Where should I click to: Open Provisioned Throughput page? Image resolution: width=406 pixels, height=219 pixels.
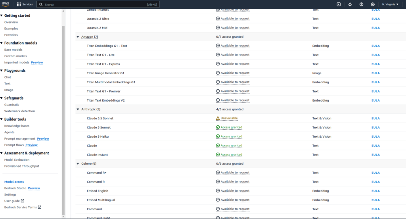tap(22, 166)
